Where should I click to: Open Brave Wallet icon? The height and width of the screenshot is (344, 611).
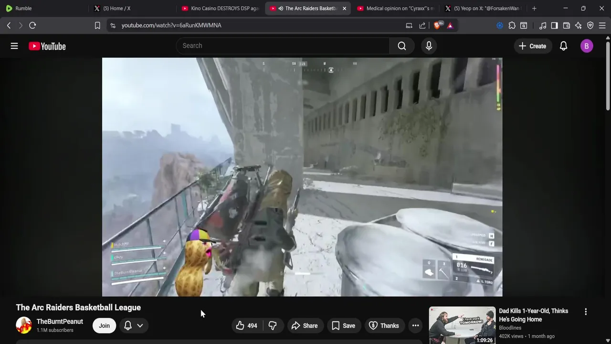pyautogui.click(x=567, y=25)
